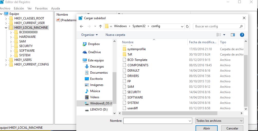Expand the HKEY_CLASSES_ROOT tree node
Screen dimensions: 258x131
tap(6, 18)
